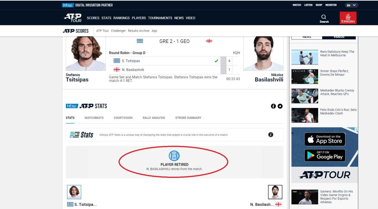Image resolution: width=378 pixels, height=209 pixels.
Task: Click the 00:33:43 match duration
Action: tap(233, 79)
